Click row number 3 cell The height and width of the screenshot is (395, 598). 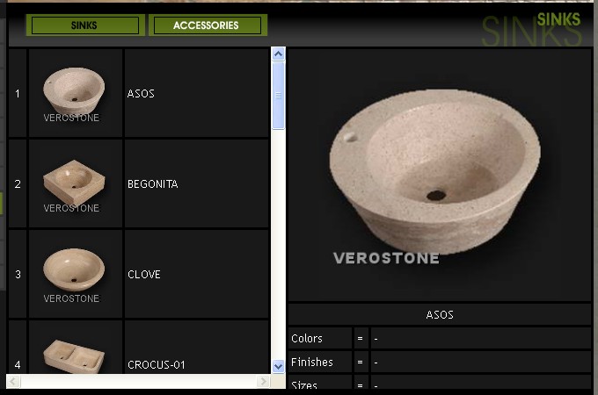tap(18, 274)
